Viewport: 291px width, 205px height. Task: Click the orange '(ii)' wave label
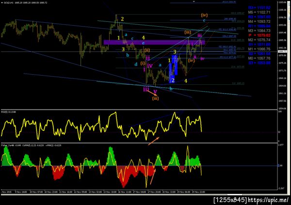[x=147, y=50]
